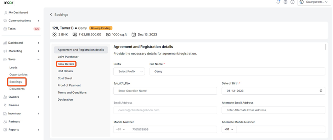333x140 pixels.
Task: Open the notifications bell
Action: tap(278, 2)
